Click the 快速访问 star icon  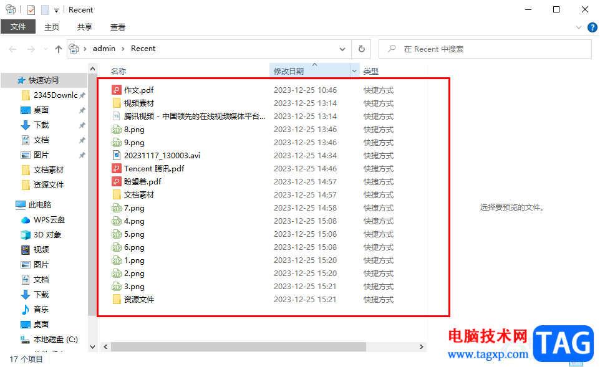coord(21,80)
